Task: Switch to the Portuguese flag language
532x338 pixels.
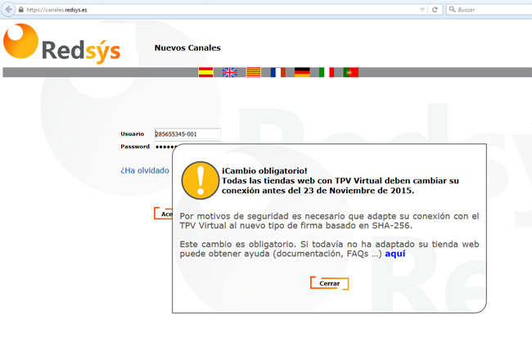Action: [351, 72]
